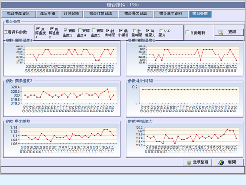Enable the 實際溫度4 checkbox
The width and height of the screenshot is (246, 185).
[80, 30]
